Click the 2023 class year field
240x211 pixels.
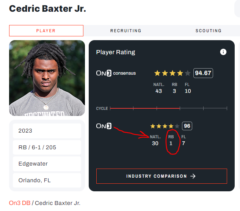point(47,131)
